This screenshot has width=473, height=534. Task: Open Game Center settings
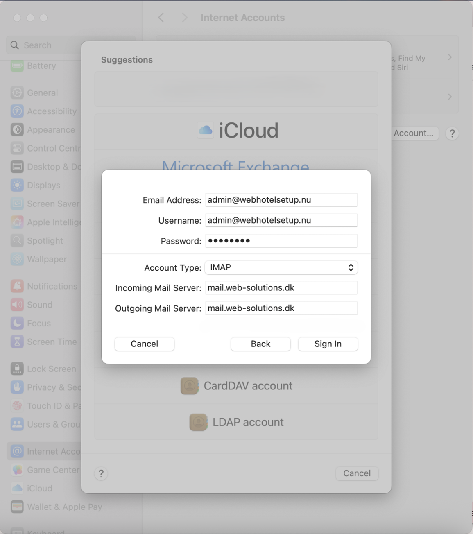[44, 470]
